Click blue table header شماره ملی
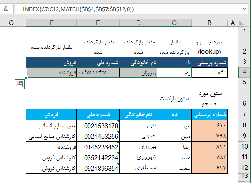Screen dimensions: 251x183 [x=98, y=114]
